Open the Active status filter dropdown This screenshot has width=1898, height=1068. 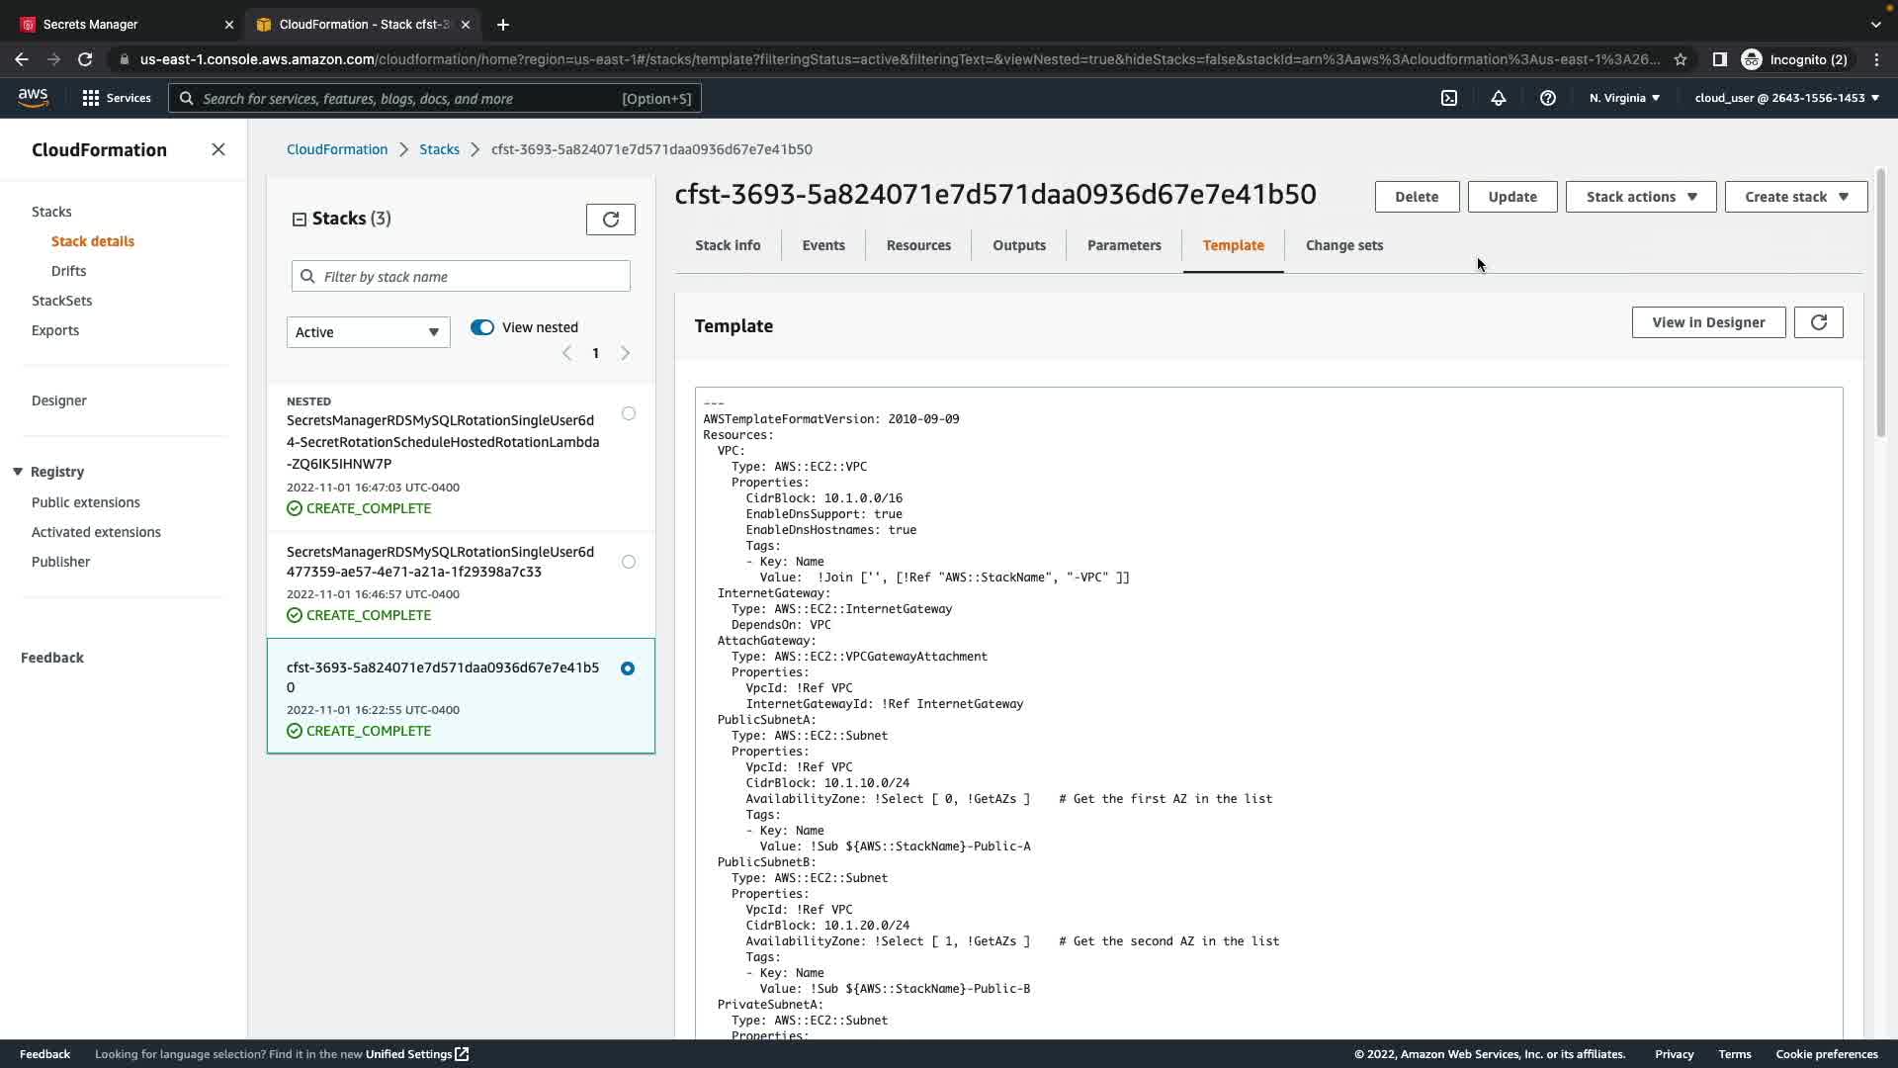click(x=368, y=332)
